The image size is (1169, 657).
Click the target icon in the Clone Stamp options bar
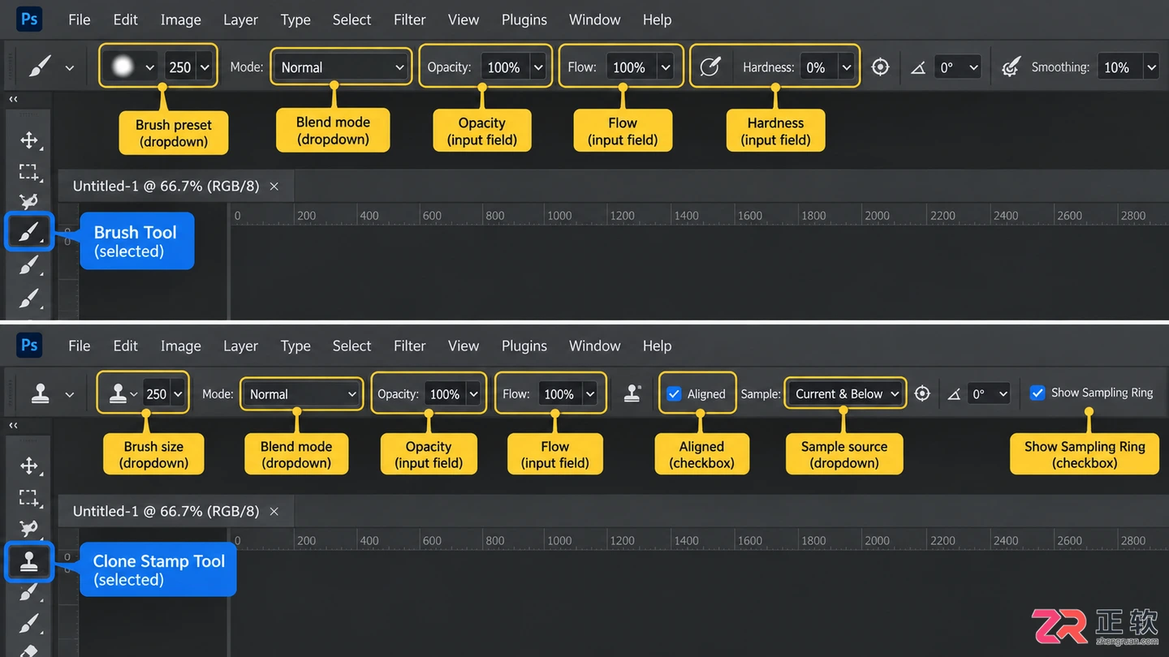pyautogui.click(x=922, y=393)
